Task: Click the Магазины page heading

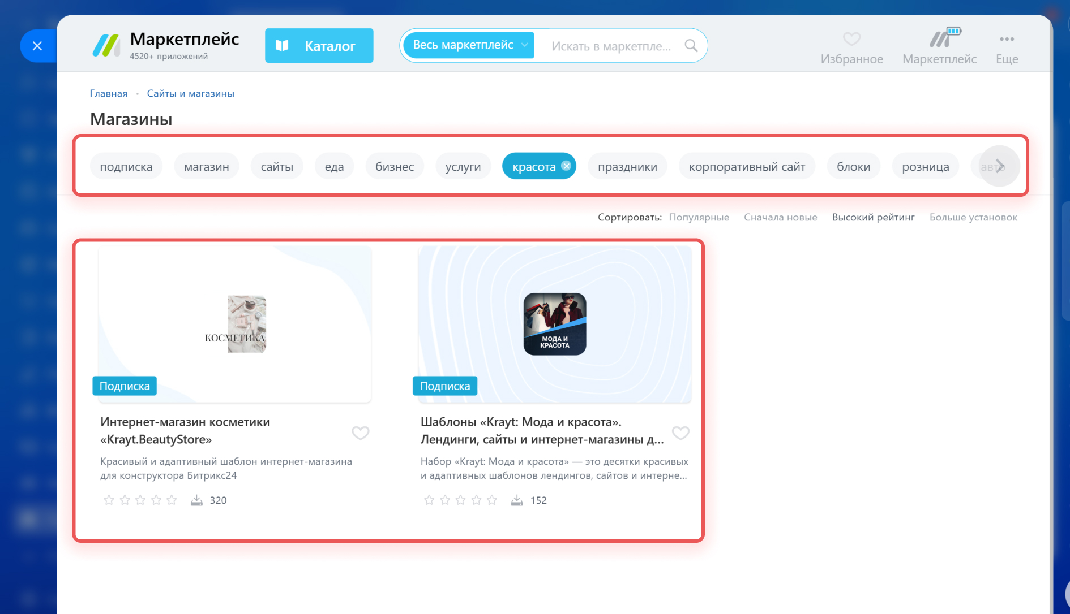Action: pyautogui.click(x=131, y=119)
